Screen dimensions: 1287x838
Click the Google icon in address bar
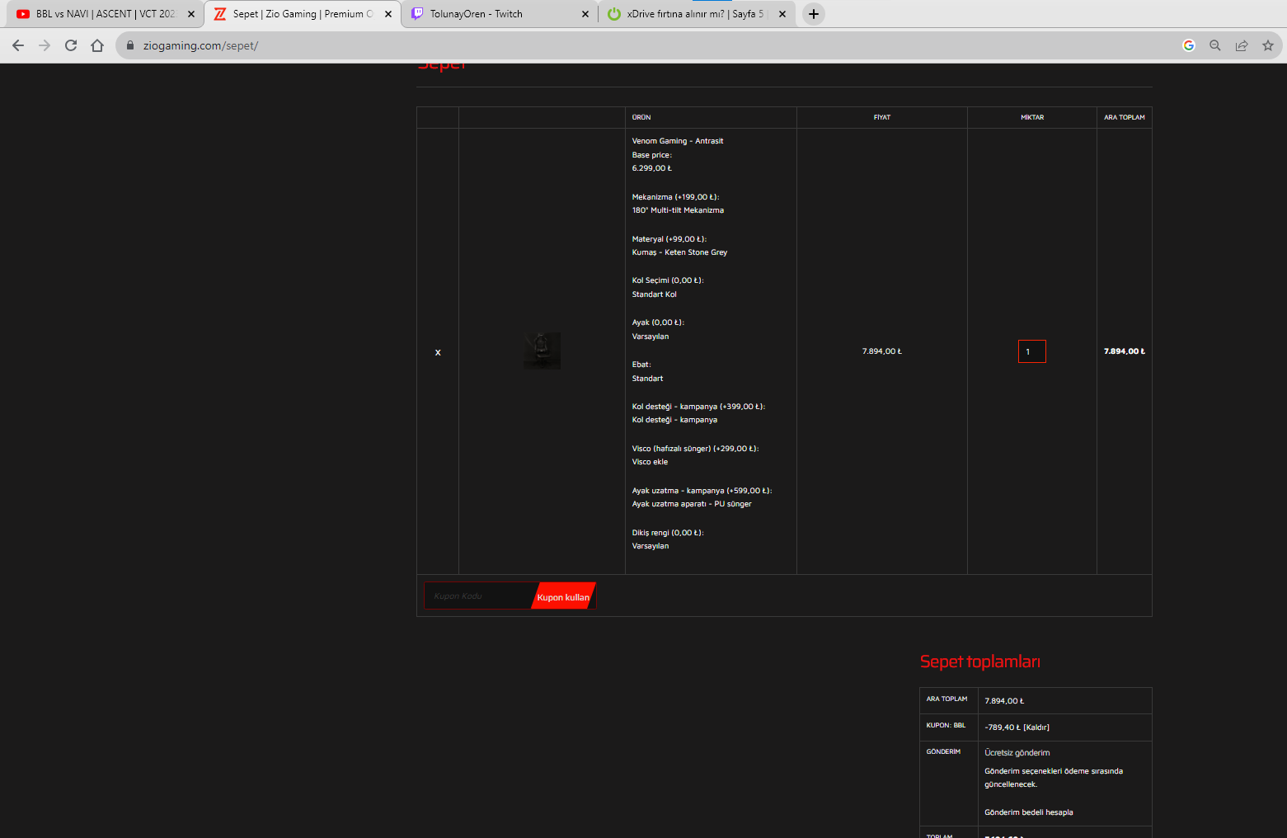point(1189,45)
